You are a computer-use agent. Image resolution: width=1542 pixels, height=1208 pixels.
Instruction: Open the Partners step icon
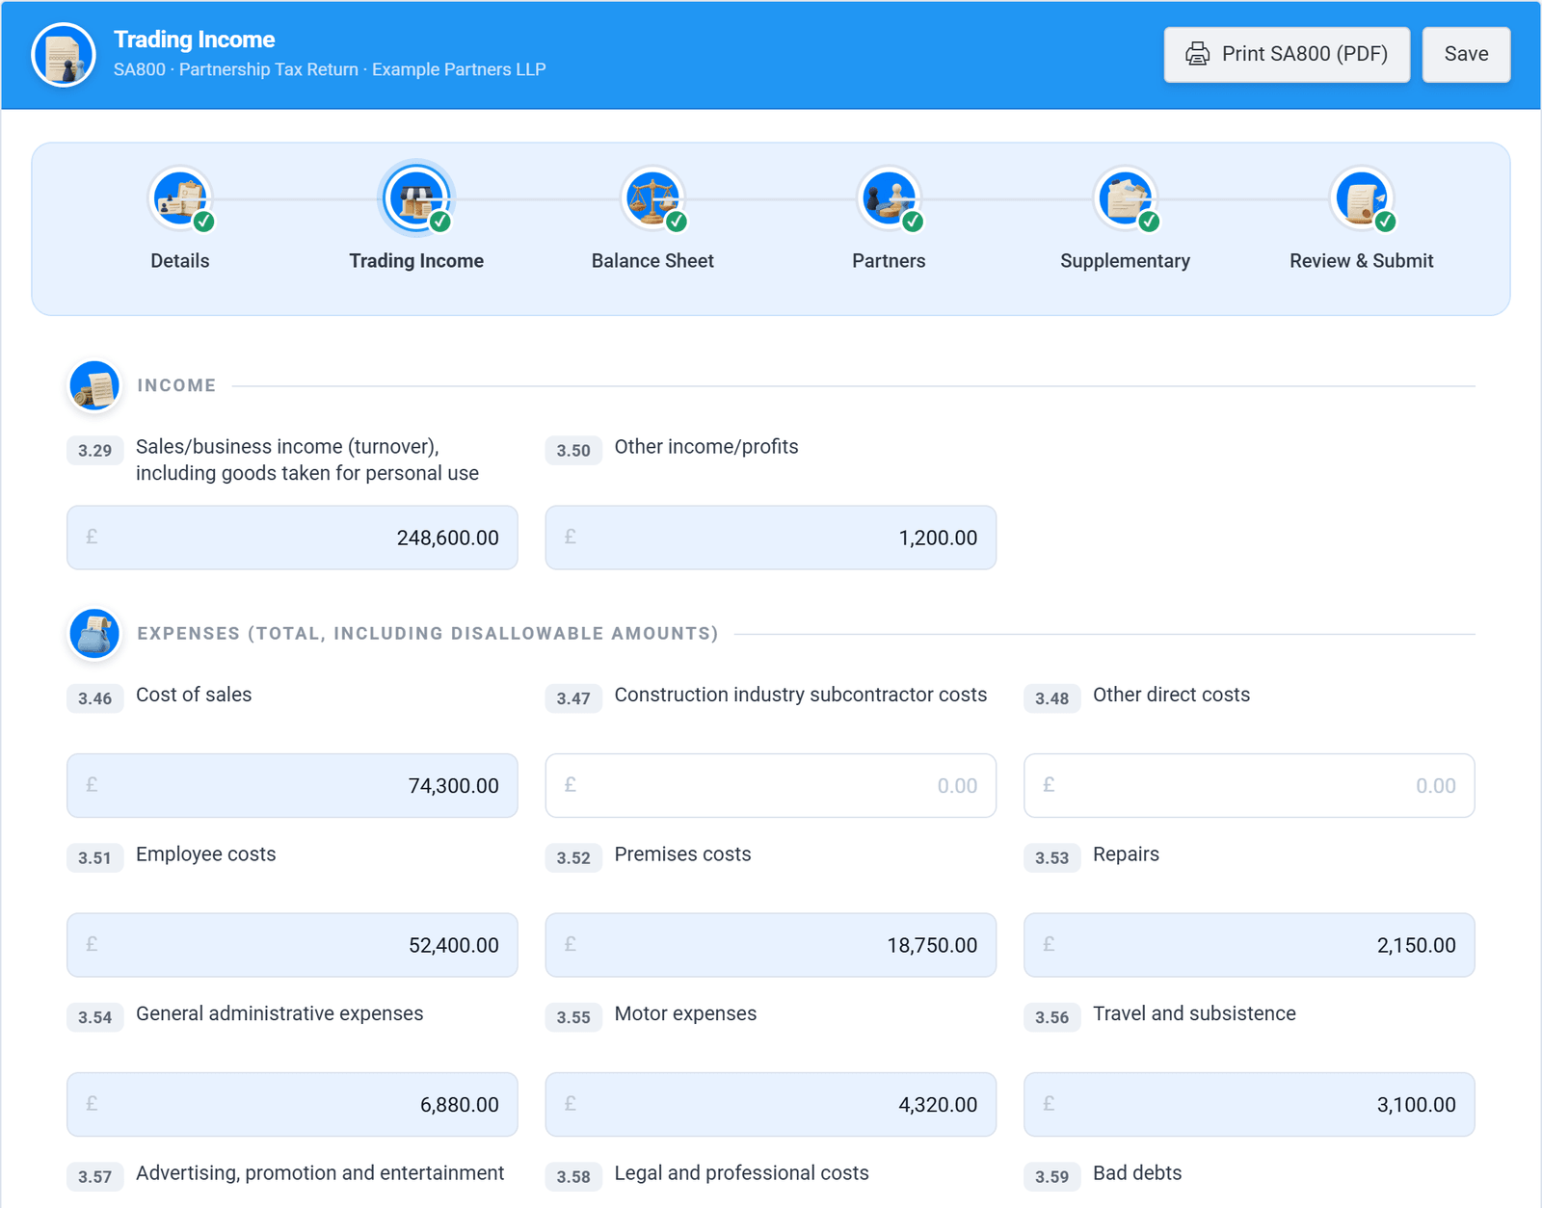pyautogui.click(x=889, y=198)
